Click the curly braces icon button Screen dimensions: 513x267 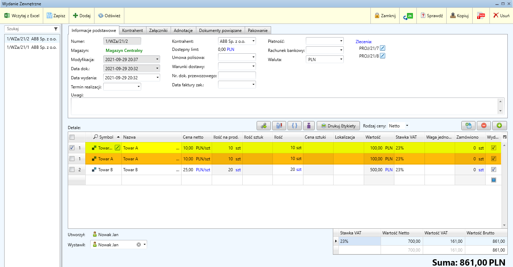tap(294, 126)
